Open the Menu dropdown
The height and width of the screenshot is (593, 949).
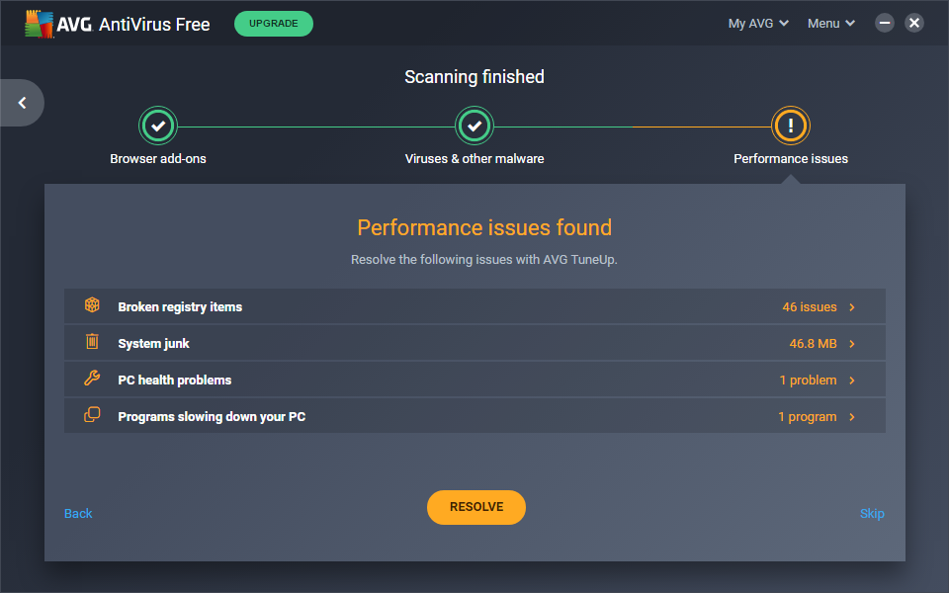tap(830, 24)
